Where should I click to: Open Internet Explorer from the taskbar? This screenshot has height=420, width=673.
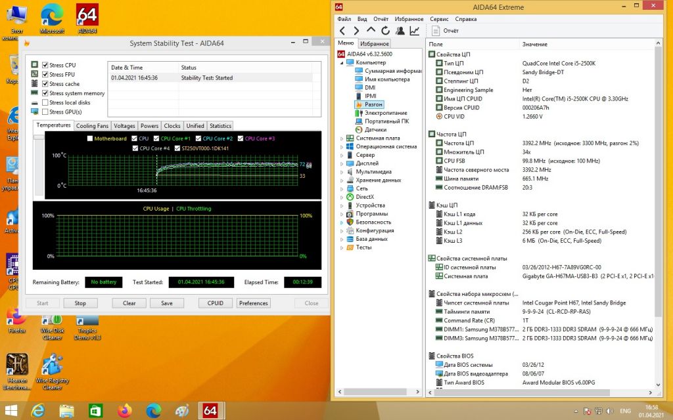pos(38,411)
